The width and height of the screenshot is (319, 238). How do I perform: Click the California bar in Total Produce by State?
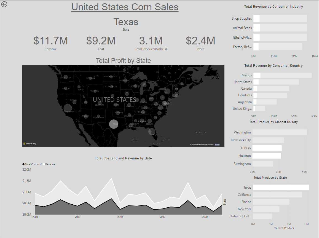[277, 195]
